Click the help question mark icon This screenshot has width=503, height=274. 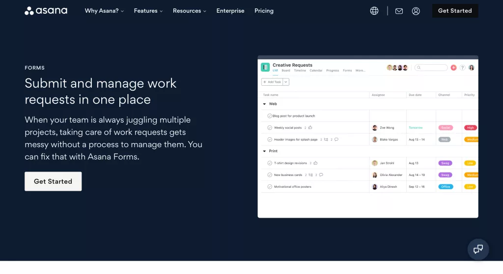[x=462, y=68]
